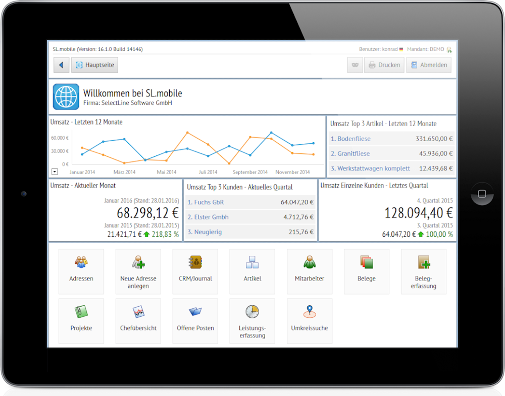Go to Hauptseite
Image resolution: width=505 pixels, height=396 pixels.
tap(94, 65)
